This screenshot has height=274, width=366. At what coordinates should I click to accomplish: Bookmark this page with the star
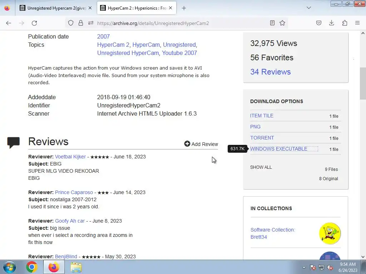point(282,23)
